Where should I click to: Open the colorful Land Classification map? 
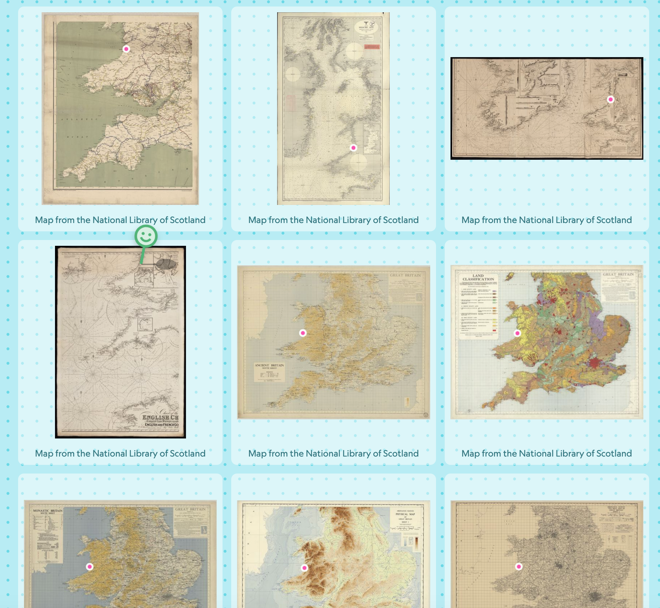click(547, 342)
